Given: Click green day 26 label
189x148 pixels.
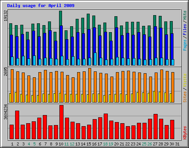Looking at the screenshot, I should pyautogui.click(x=150, y=144).
